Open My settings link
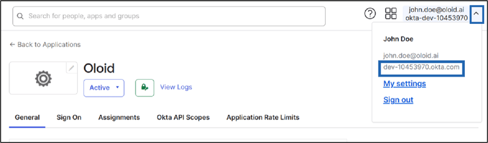This screenshot has width=488, height=143. (x=404, y=84)
